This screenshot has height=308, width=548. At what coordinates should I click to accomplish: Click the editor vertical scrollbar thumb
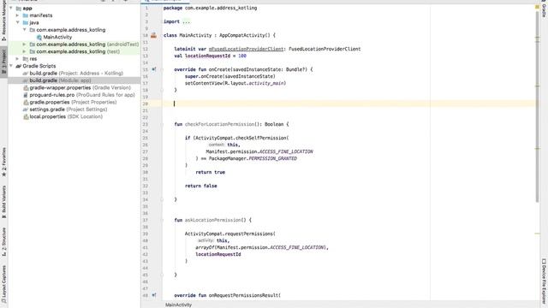(537, 106)
